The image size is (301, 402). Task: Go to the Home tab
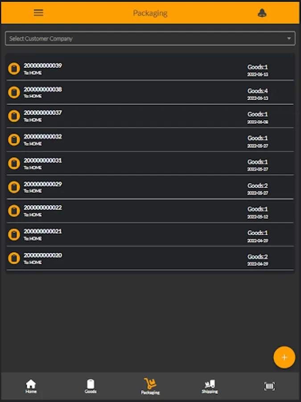point(31,386)
